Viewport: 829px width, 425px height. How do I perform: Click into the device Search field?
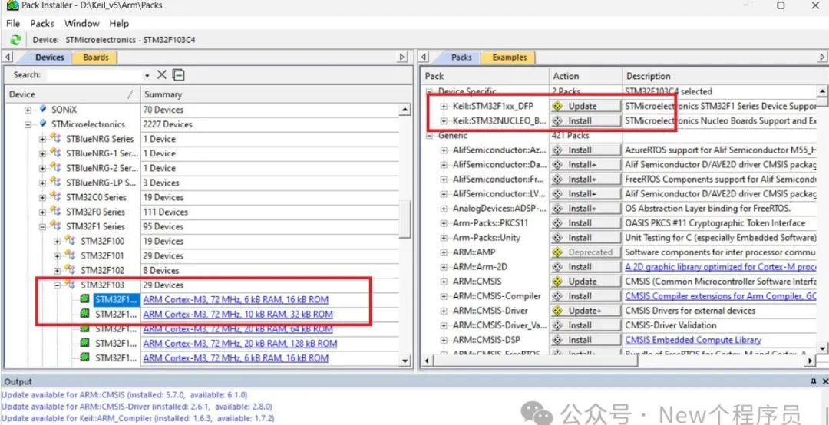pyautogui.click(x=94, y=76)
